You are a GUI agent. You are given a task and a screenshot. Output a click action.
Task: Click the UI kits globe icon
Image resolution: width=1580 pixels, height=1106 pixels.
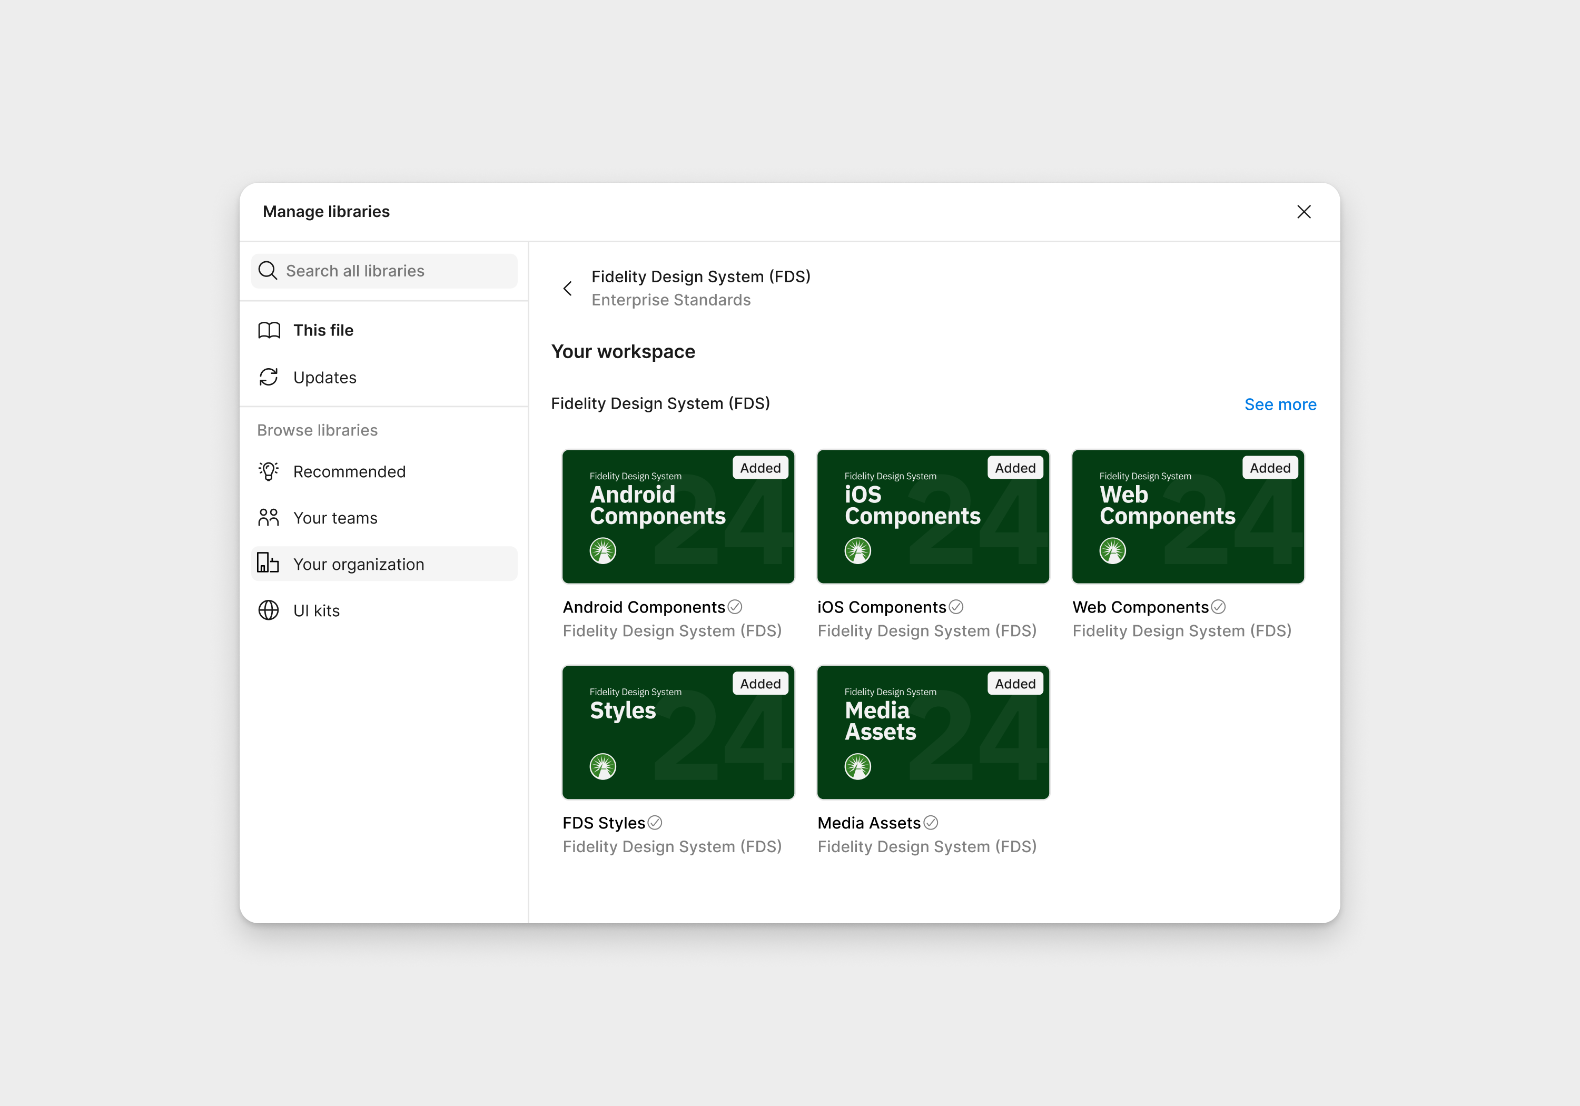point(269,610)
